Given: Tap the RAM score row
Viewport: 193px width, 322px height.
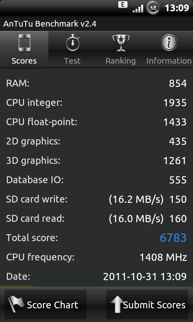Looking at the screenshot, I should click(96, 83).
